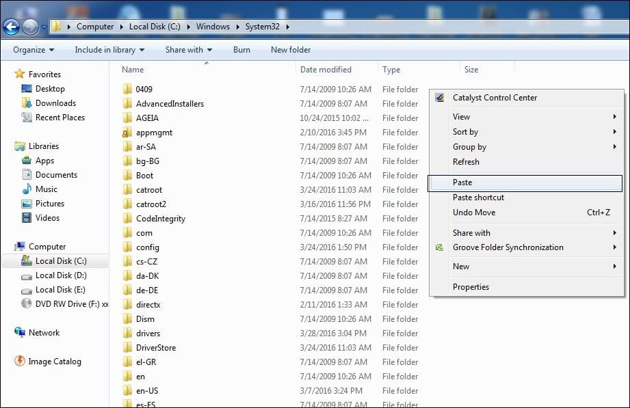This screenshot has height=408, width=630.
Task: Open the View submenu in context menu
Action: click(527, 117)
